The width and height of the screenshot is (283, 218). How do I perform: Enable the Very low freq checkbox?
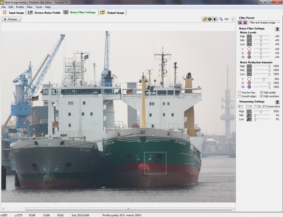click(239, 92)
